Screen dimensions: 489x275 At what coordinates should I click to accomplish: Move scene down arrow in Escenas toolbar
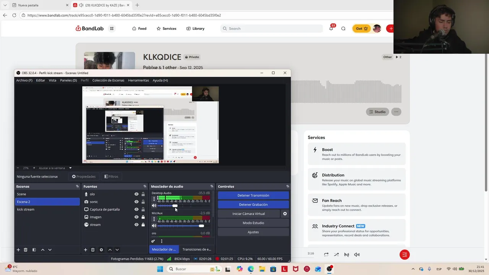coord(50,250)
